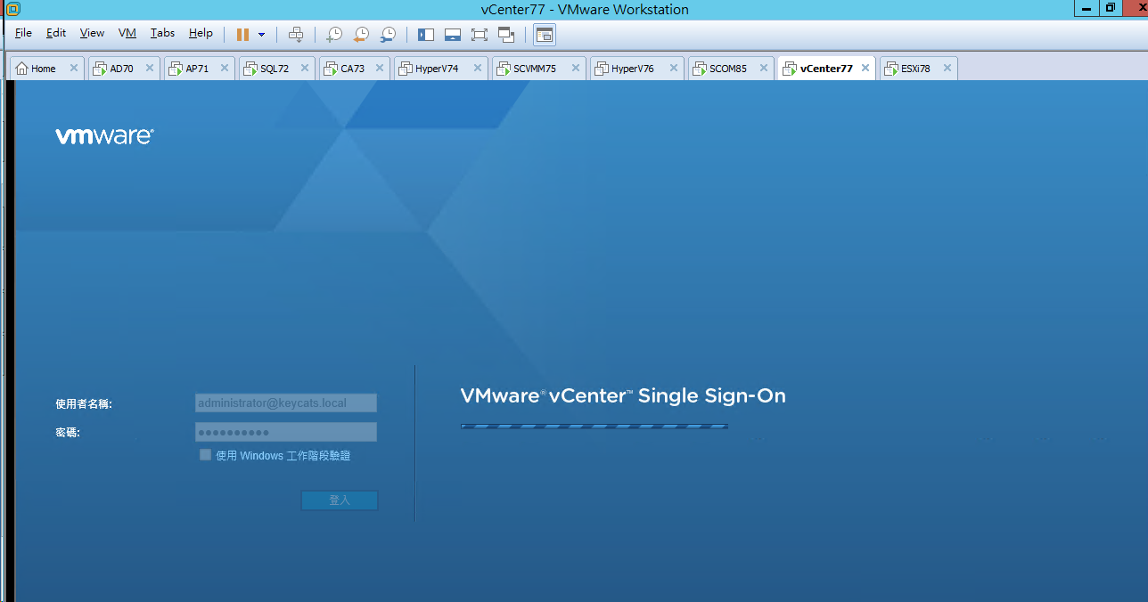Close the HyperV76 tab
The width and height of the screenshot is (1148, 602).
coord(674,68)
